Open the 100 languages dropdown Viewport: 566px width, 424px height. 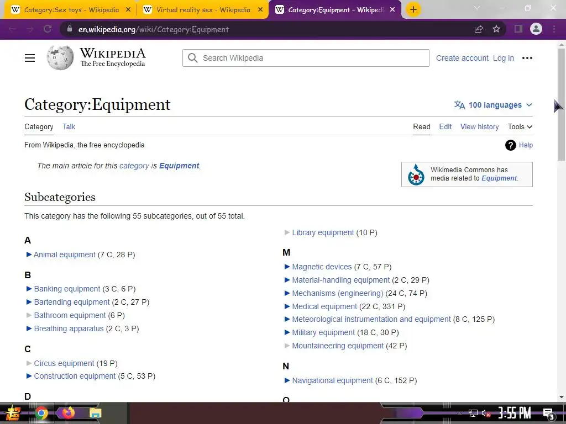coord(493,105)
